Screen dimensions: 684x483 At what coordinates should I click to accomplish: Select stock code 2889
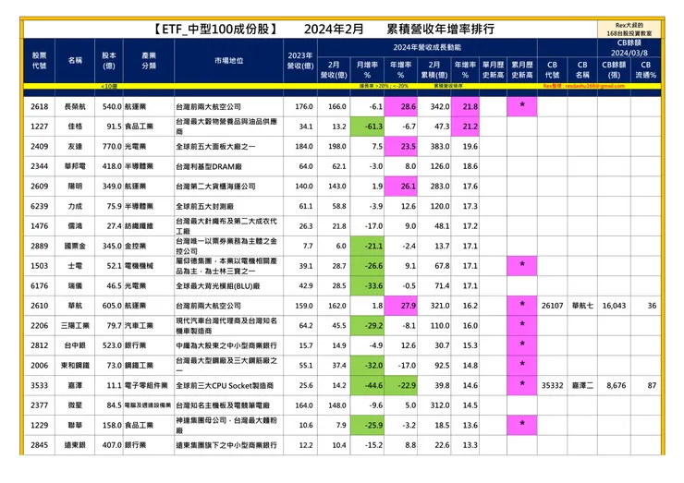(x=39, y=247)
